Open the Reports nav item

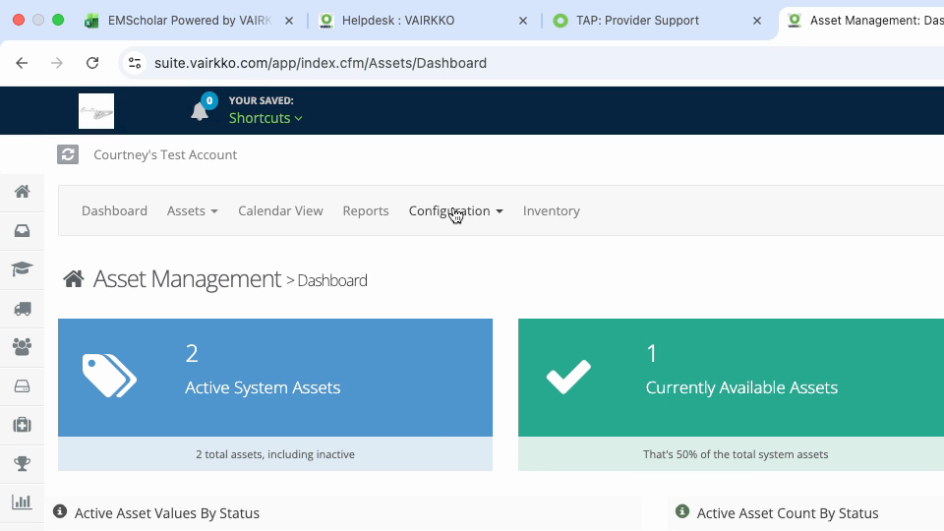coord(366,210)
